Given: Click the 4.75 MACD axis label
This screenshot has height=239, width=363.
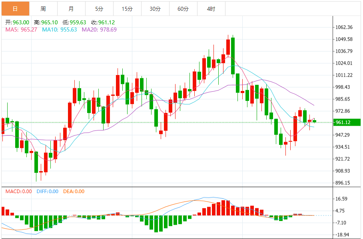Looking at the screenshot, I should pyautogui.click(x=340, y=211).
